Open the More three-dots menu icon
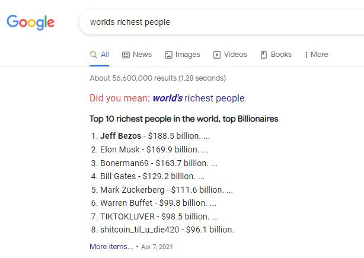Viewport: 364px width, 258px height. [306, 55]
